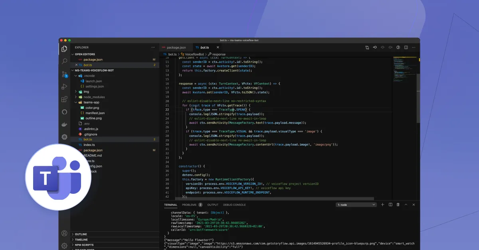Close the terminal panel
Image resolution: width=479 pixels, height=250 pixels.
click(x=414, y=205)
